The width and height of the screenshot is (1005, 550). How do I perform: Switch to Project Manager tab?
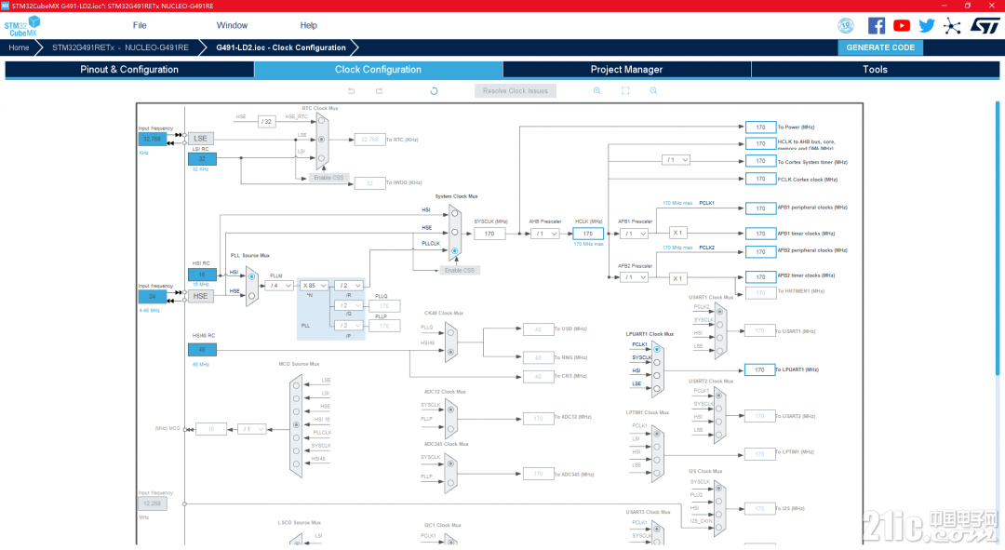pos(627,69)
